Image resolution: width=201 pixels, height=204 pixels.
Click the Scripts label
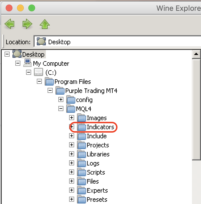(x=96, y=172)
